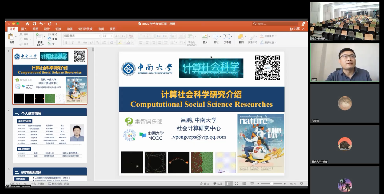
Task: Toggle the 备注 notes pane
Action: (205, 184)
